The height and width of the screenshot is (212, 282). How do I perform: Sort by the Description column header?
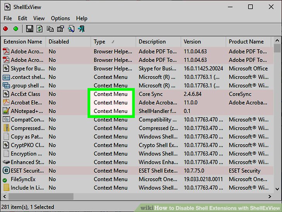click(x=158, y=42)
